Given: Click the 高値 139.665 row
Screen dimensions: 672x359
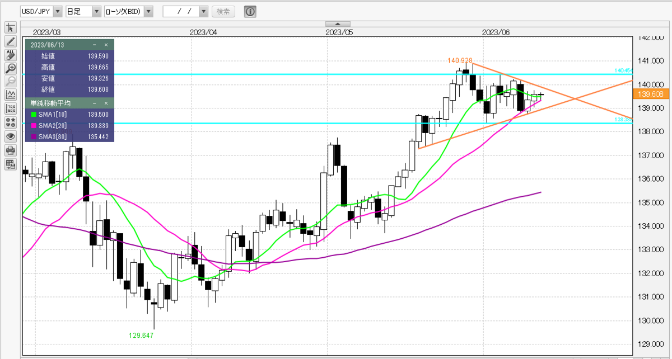Looking at the screenshot, I should coord(69,67).
